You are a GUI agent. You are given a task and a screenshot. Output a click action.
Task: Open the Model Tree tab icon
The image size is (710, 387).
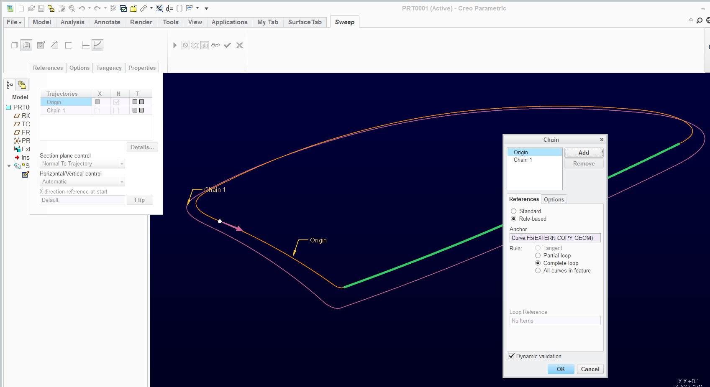tap(10, 85)
